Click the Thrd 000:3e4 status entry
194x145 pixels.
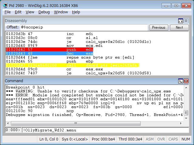click(130, 139)
